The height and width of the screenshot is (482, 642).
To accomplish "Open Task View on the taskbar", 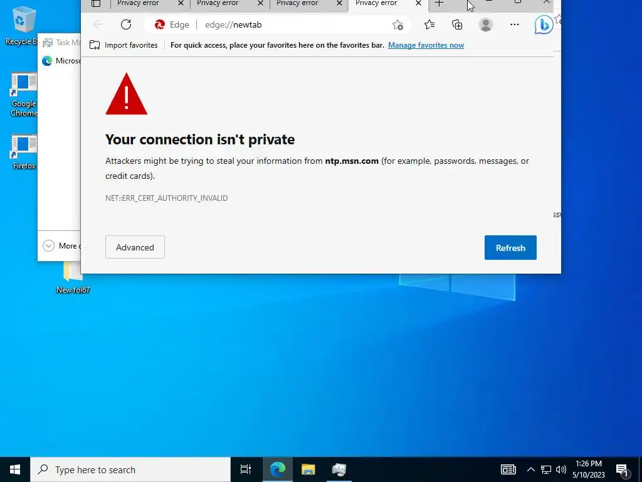I will click(x=246, y=469).
